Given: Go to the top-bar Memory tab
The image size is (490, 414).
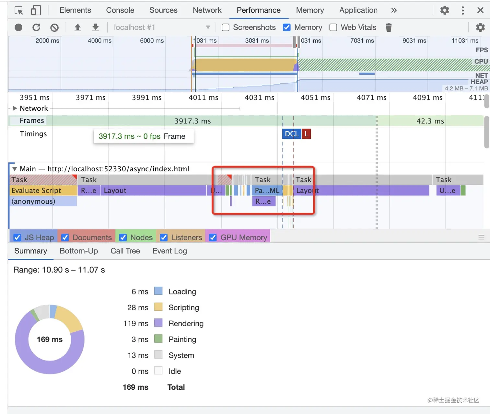Looking at the screenshot, I should tap(310, 10).
